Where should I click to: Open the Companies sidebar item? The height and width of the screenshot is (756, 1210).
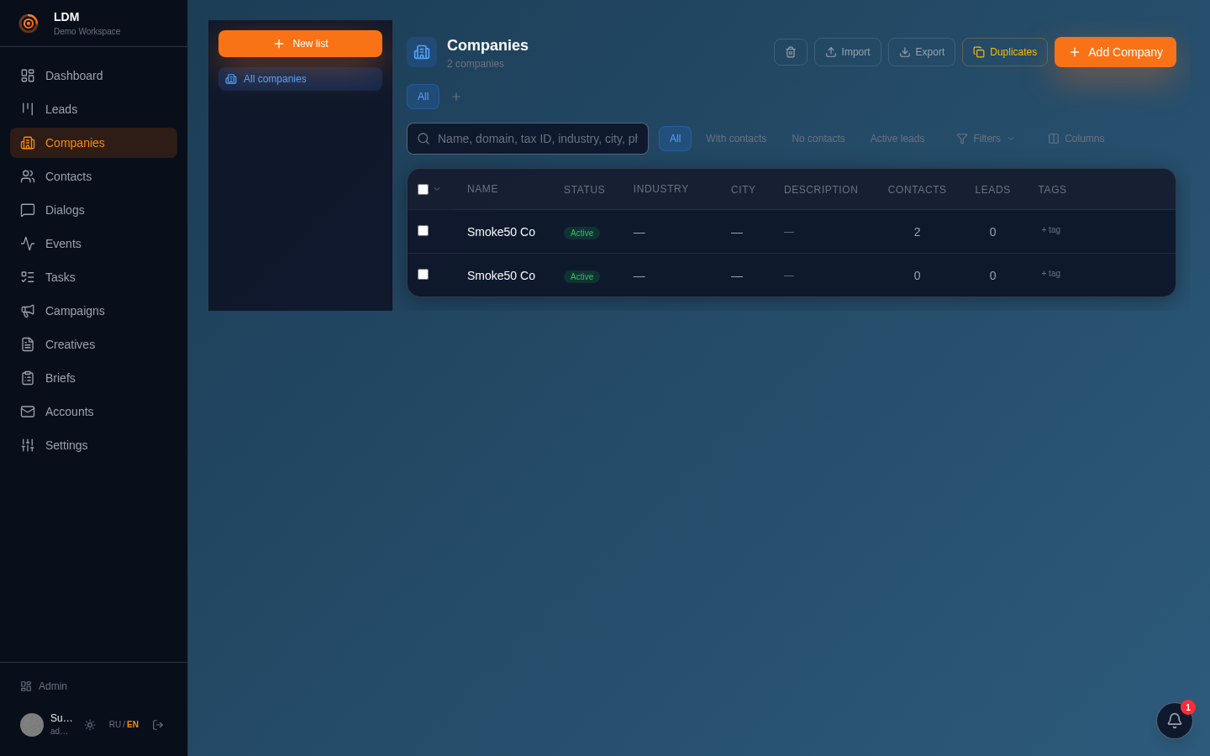[x=93, y=143]
